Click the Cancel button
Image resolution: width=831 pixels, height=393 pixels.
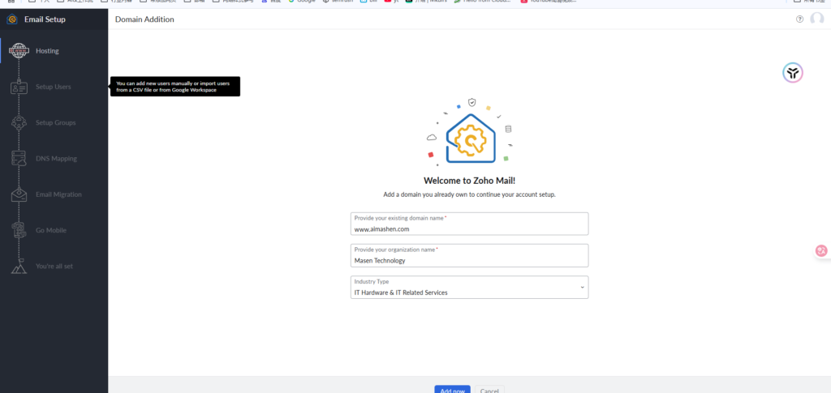tap(489, 391)
